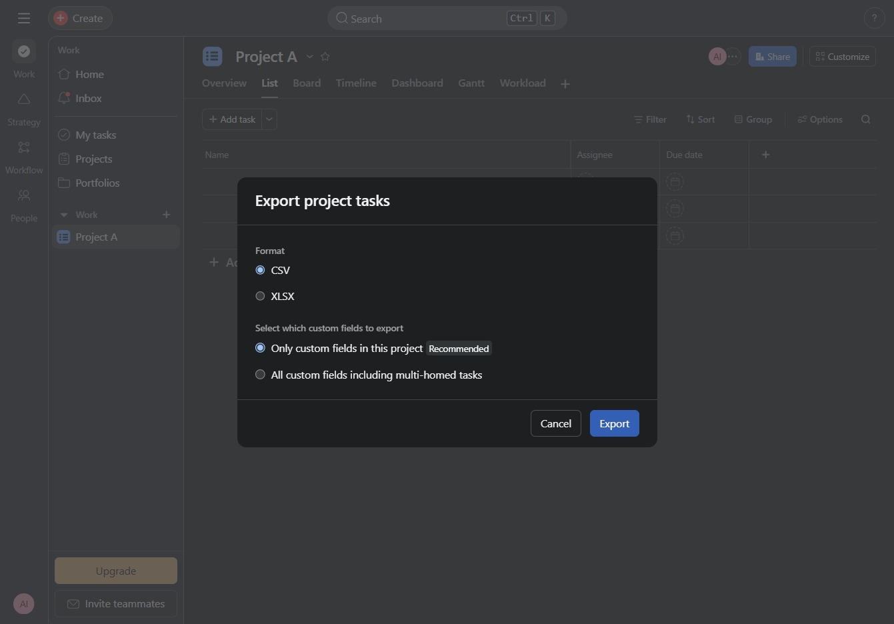This screenshot has width=894, height=624.
Task: Click the Share button
Action: (773, 57)
